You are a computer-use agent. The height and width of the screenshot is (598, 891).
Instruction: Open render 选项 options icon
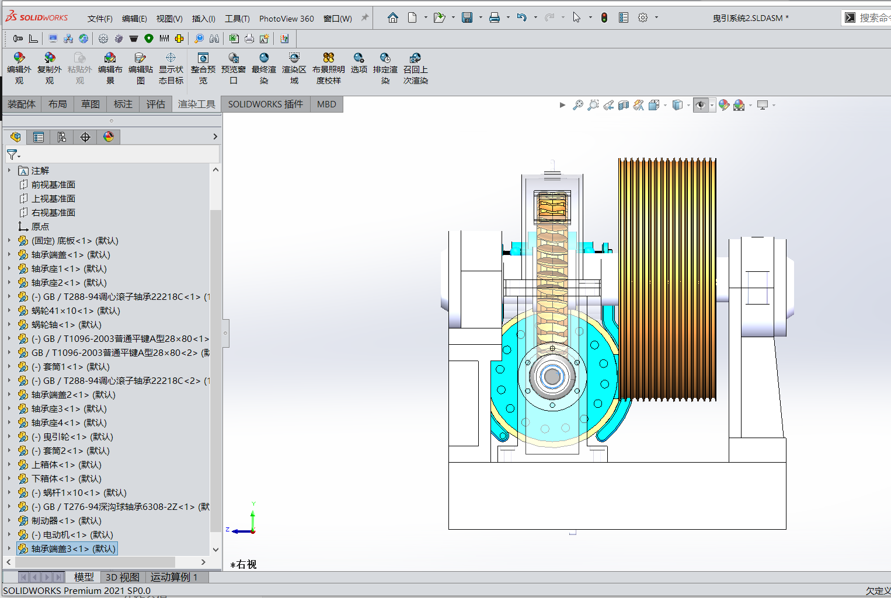coord(359,58)
